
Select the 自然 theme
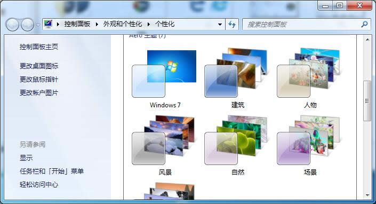(x=237, y=146)
